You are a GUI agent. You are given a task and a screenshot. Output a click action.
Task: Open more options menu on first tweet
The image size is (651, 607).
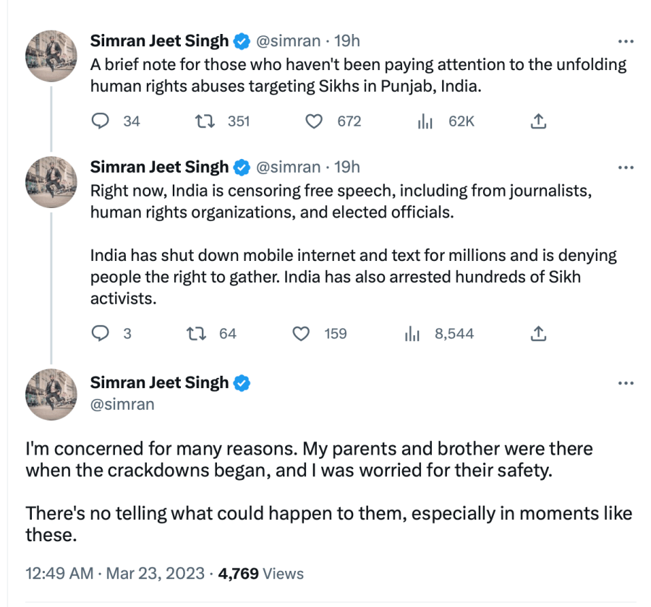point(625,41)
